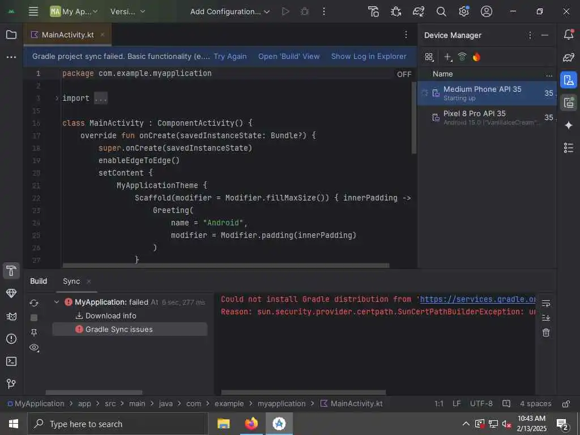Open editor tabs three dots menu

pos(406,35)
